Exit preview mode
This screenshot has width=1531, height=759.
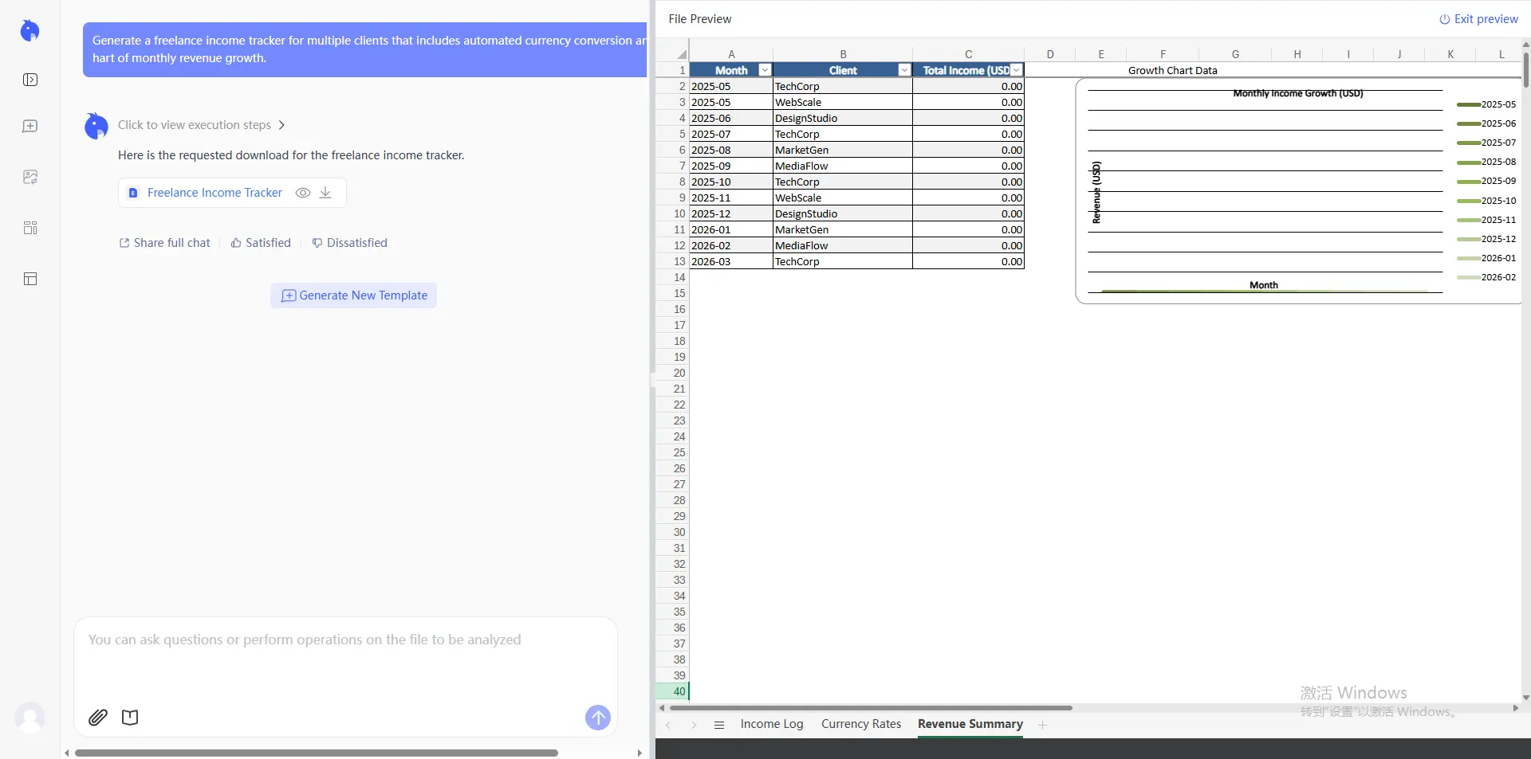pyautogui.click(x=1478, y=19)
